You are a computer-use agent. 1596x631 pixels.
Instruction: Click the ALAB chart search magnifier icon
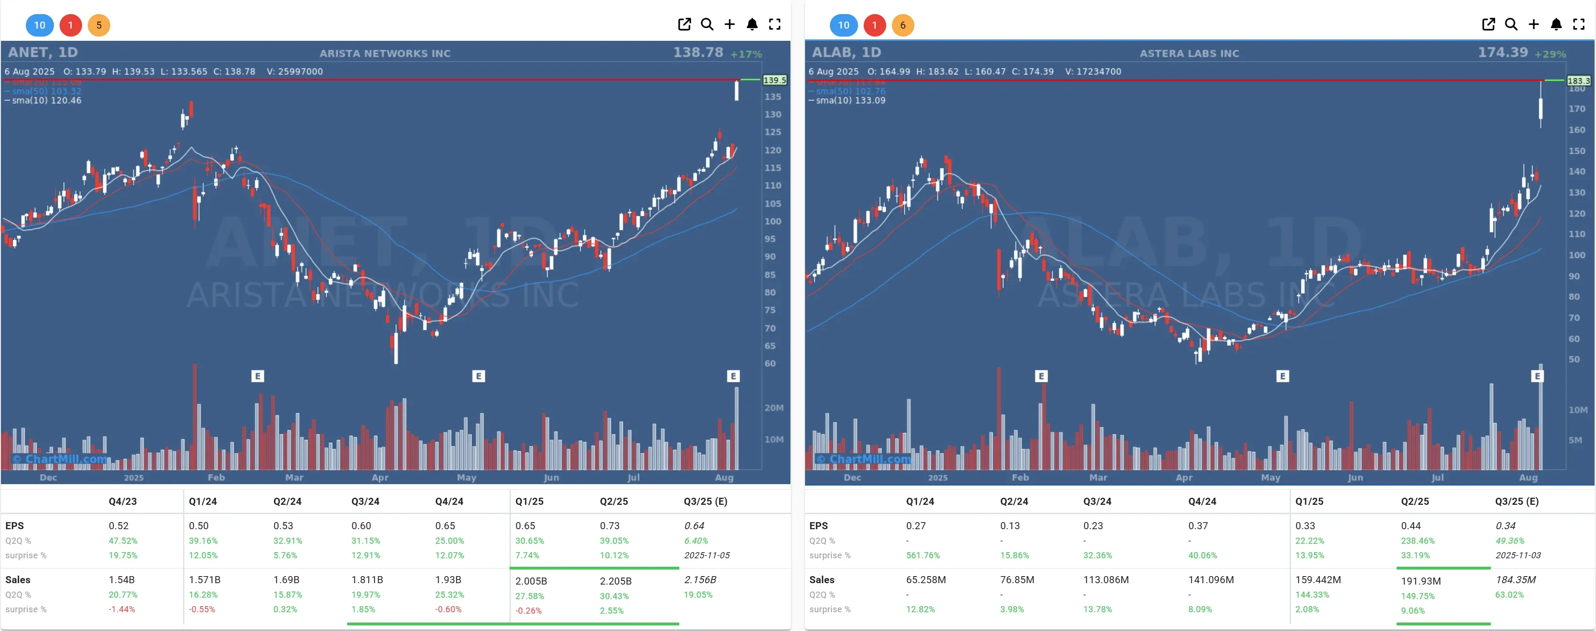tap(1511, 24)
